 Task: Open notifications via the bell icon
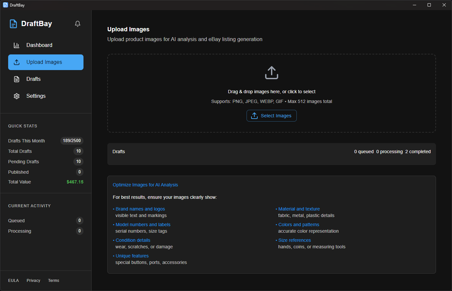pos(78,23)
